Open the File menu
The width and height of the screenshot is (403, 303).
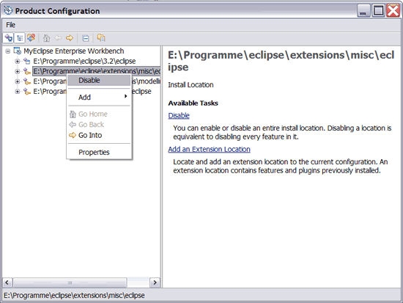(10, 25)
